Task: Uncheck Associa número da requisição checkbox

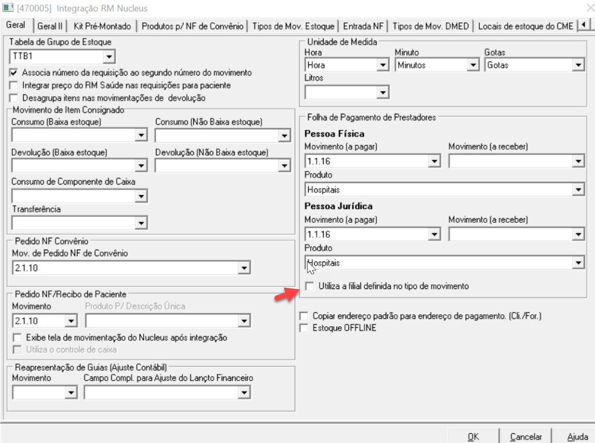Action: coord(13,72)
